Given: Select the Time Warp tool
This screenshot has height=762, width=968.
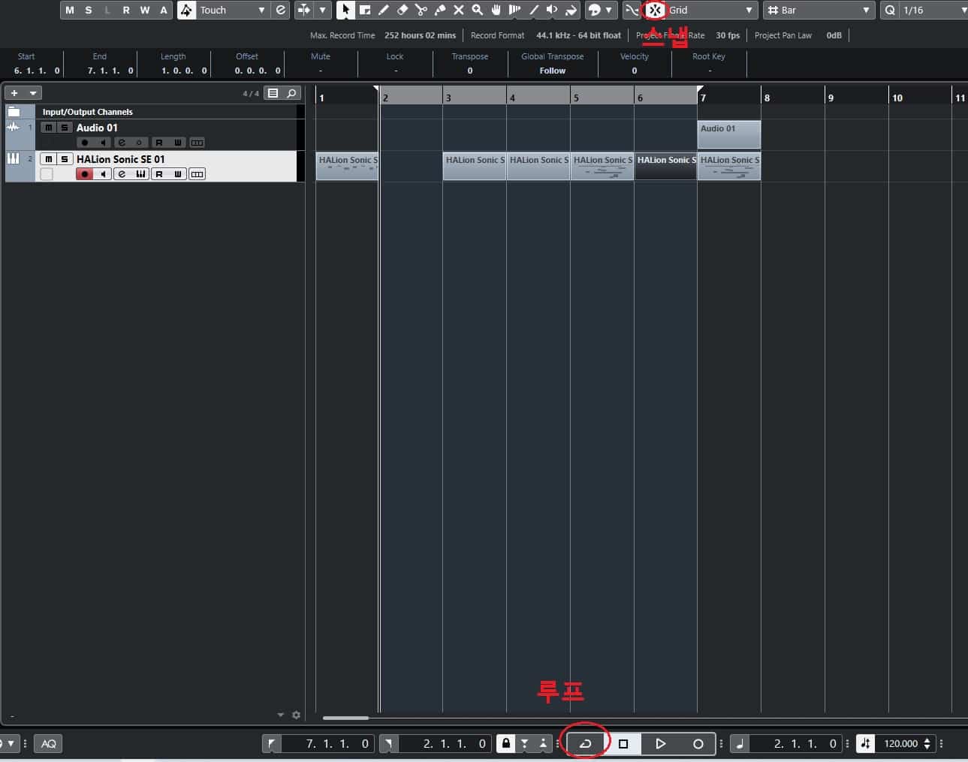Looking at the screenshot, I should (x=515, y=10).
